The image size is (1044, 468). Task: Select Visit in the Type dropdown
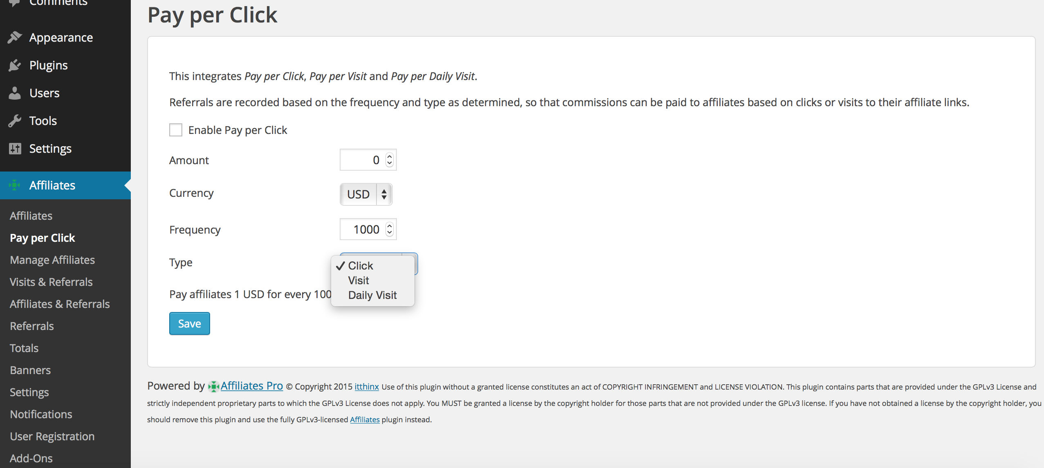click(358, 281)
